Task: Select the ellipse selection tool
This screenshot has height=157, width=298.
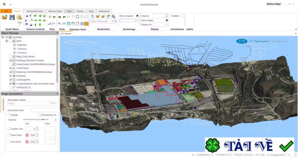Action: (x=86, y=16)
